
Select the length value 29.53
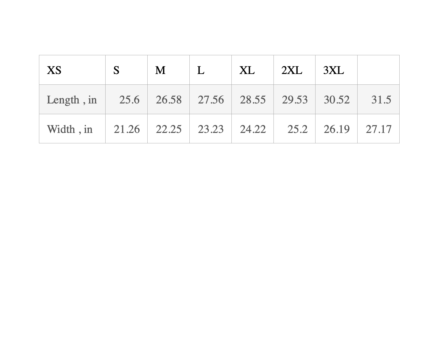[295, 100]
